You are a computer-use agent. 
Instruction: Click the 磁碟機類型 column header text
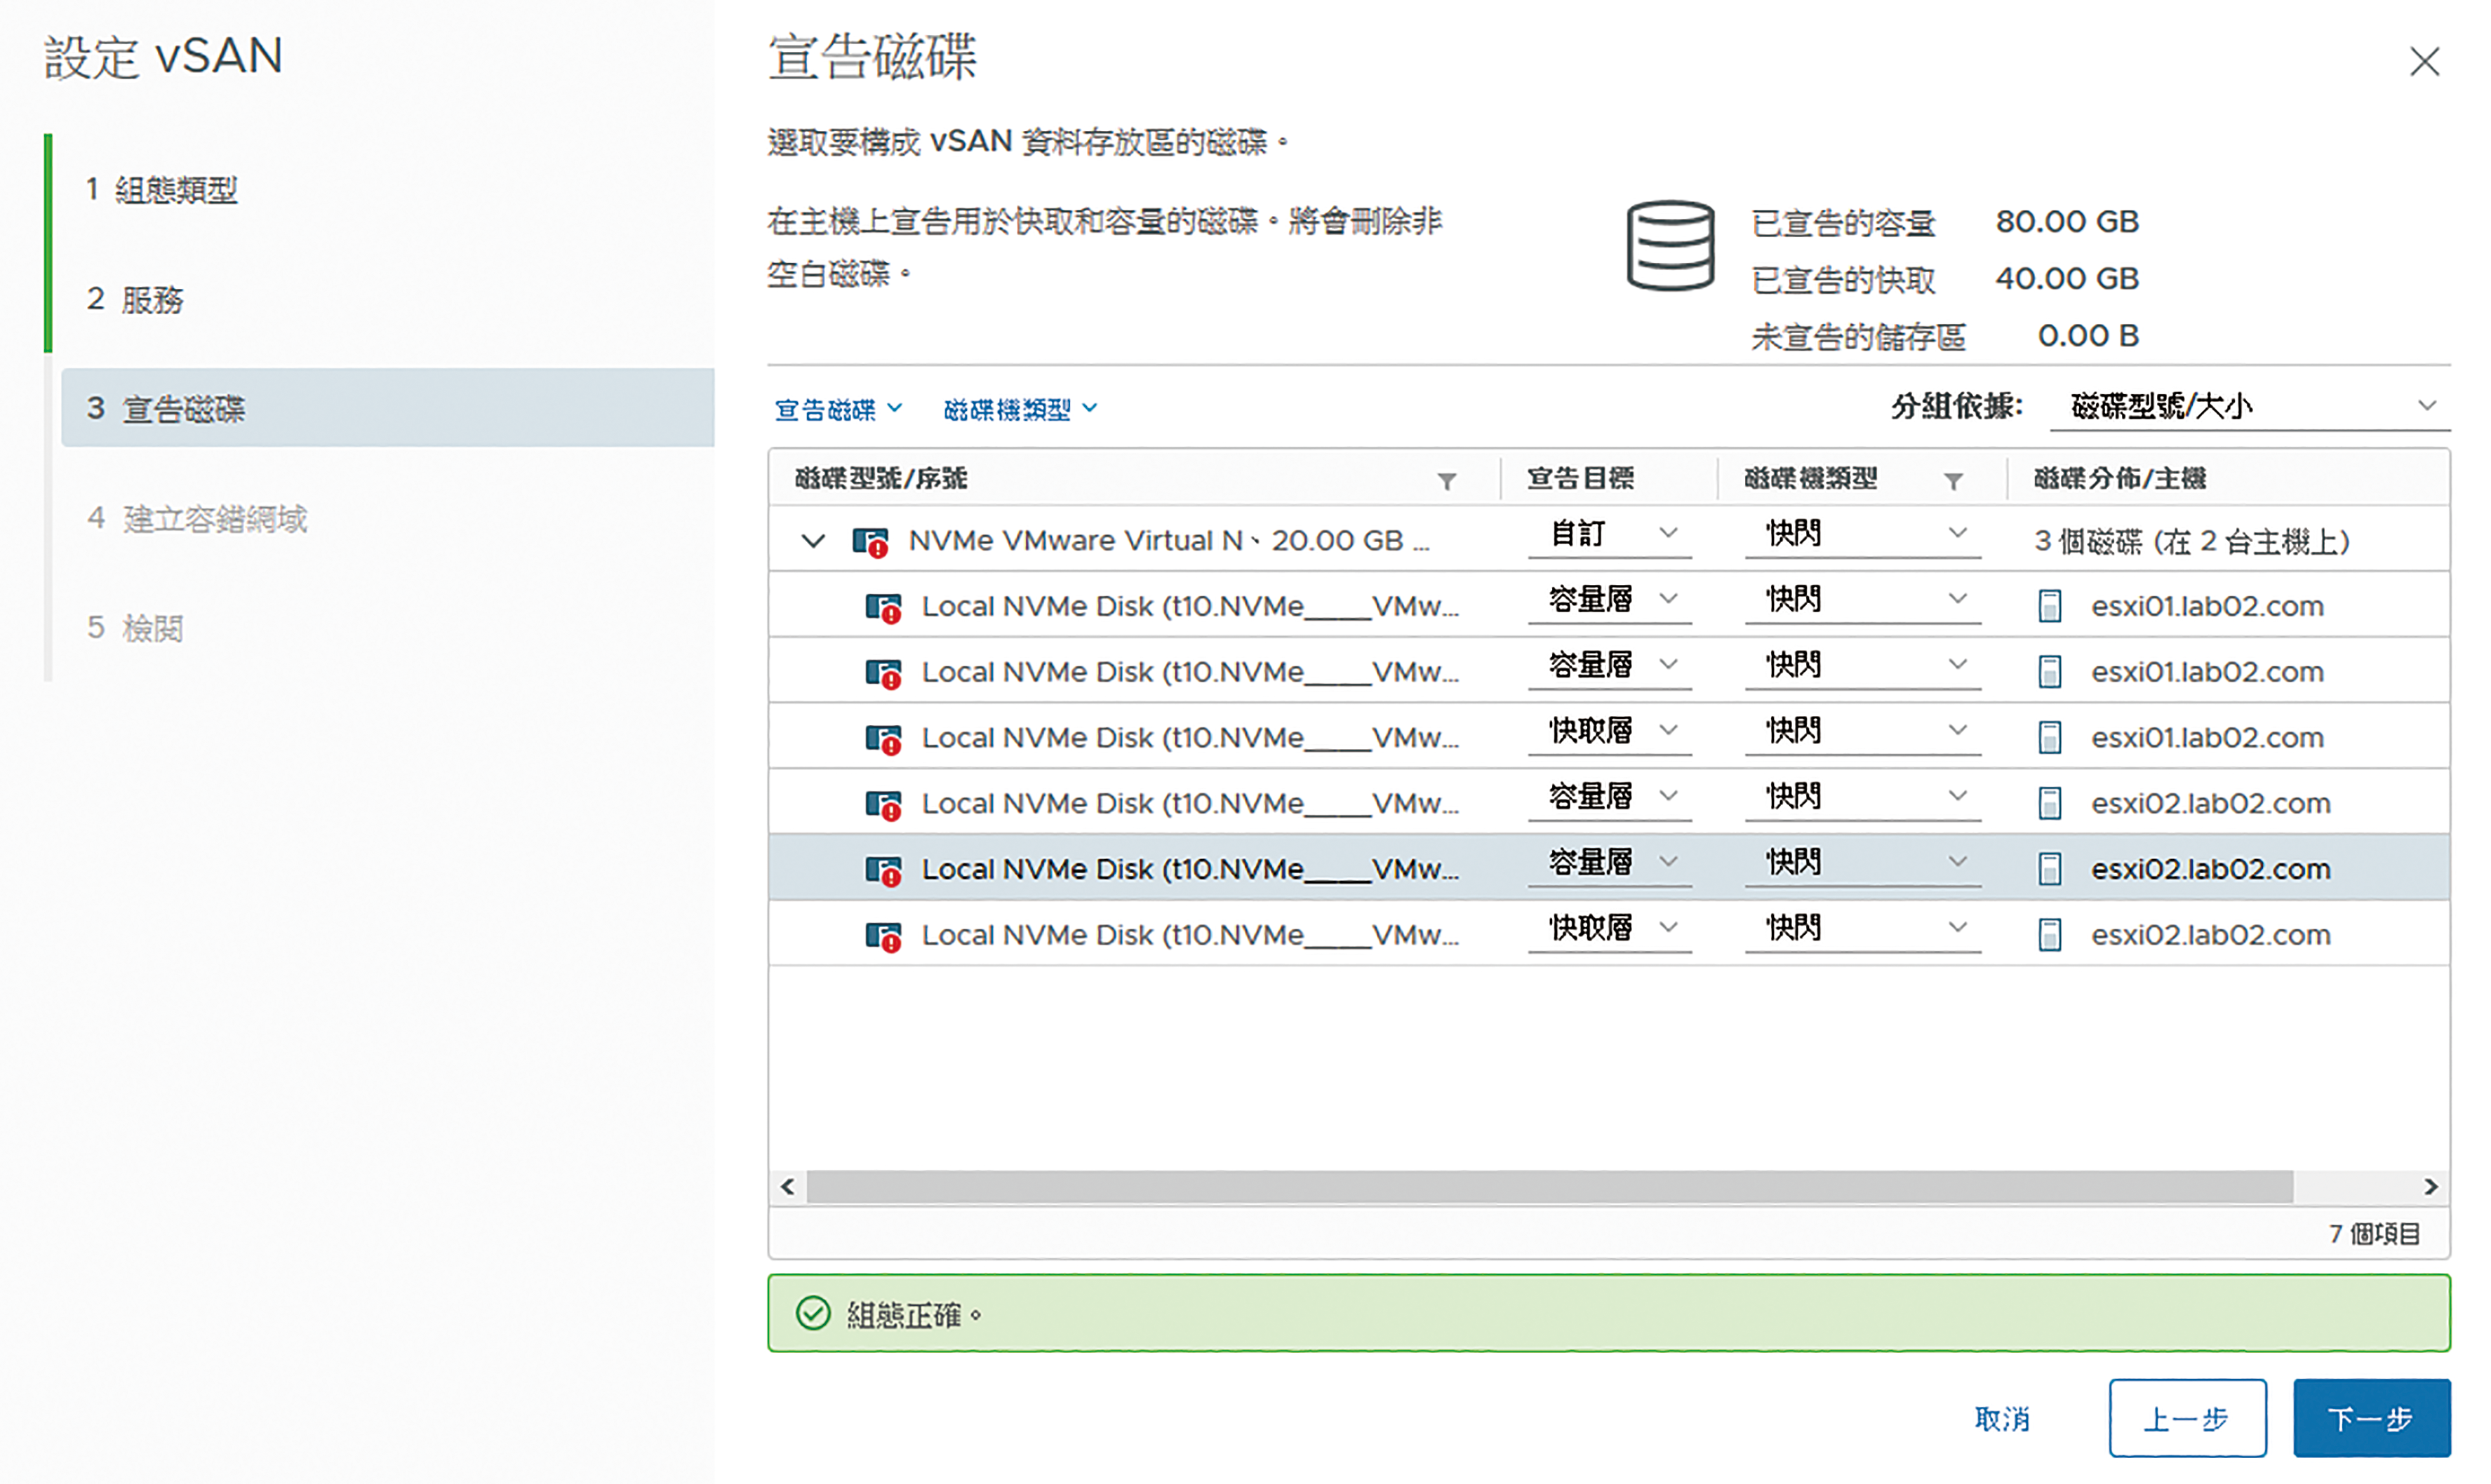(x=1811, y=479)
